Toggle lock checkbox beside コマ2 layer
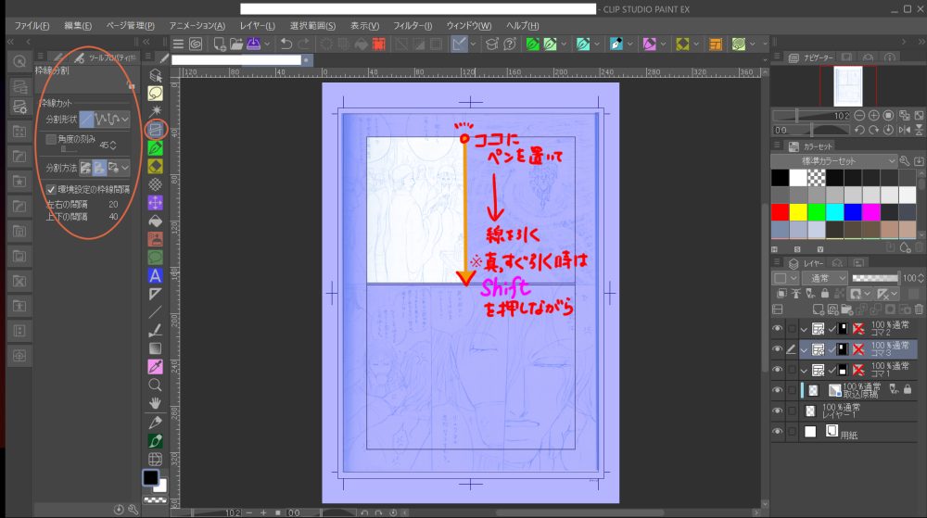This screenshot has width=927, height=518. click(792, 328)
